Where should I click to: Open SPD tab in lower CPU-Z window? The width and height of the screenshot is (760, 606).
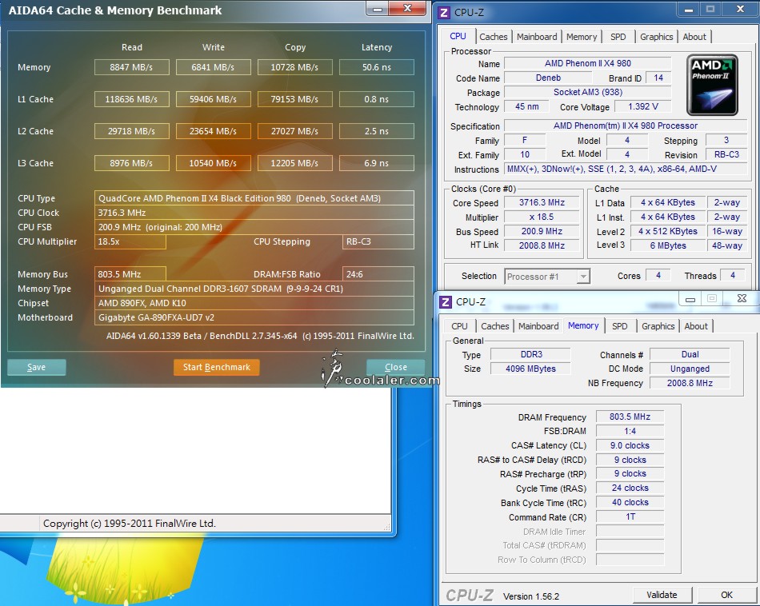[619, 326]
